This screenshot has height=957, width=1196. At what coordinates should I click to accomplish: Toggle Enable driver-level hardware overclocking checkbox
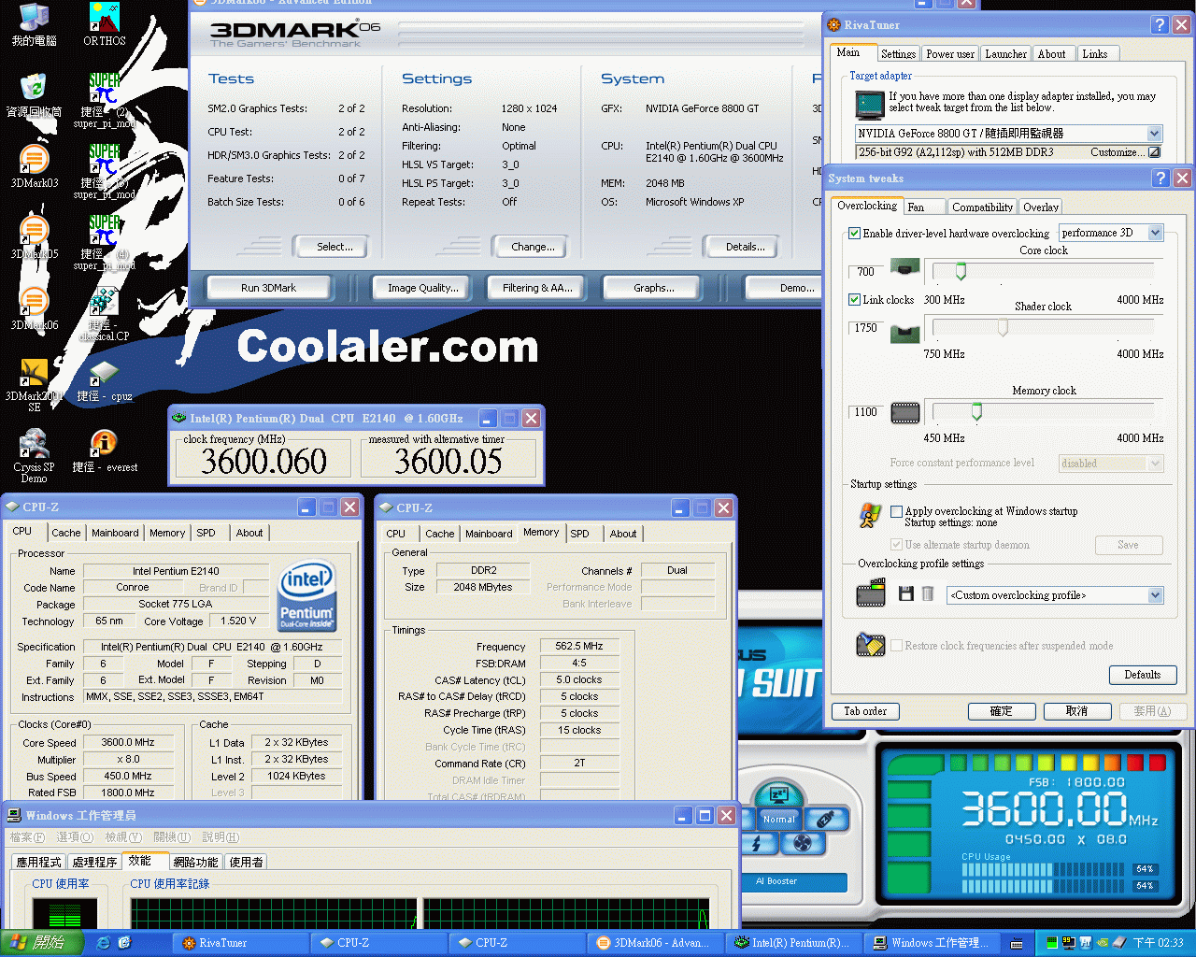(854, 234)
